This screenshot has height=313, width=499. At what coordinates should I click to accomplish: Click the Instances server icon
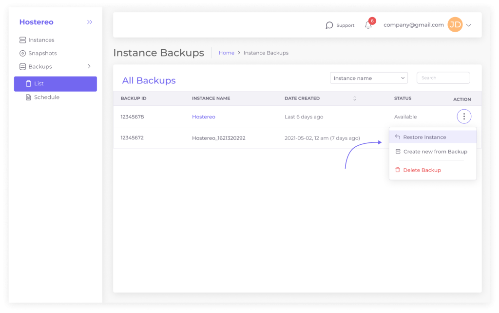(x=22, y=40)
